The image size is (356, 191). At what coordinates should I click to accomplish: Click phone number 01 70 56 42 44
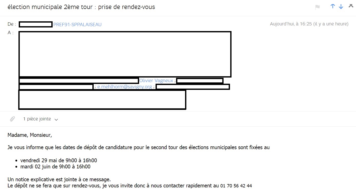[x=236, y=186]
